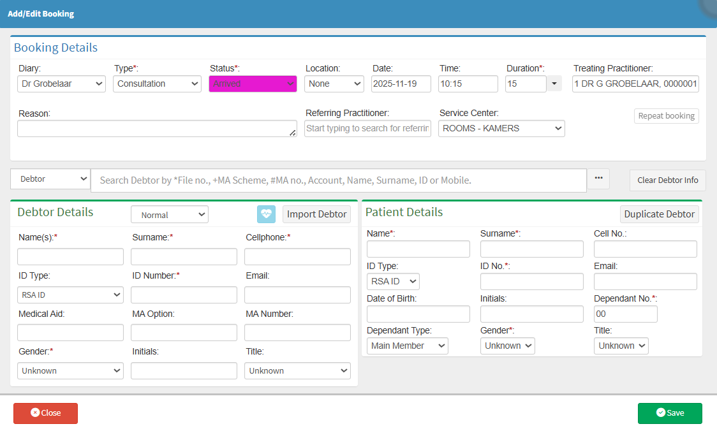Click the Duplicate Debtor button
Viewport: 717px width, 431px height.
click(659, 214)
